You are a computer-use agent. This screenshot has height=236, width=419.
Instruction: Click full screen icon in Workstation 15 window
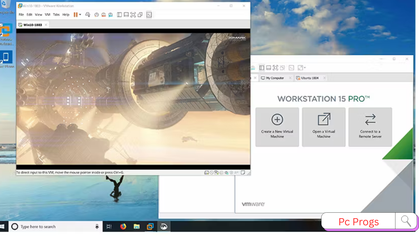coord(275,68)
